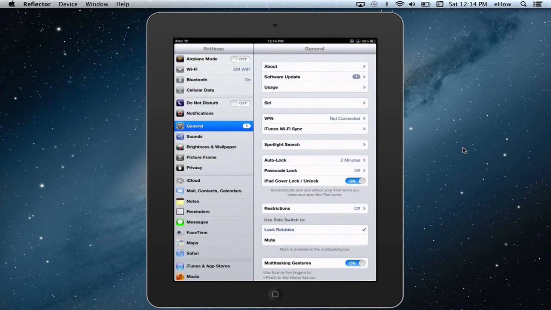Open the Software Update row chevron
This screenshot has width=551, height=310.
pyautogui.click(x=364, y=77)
